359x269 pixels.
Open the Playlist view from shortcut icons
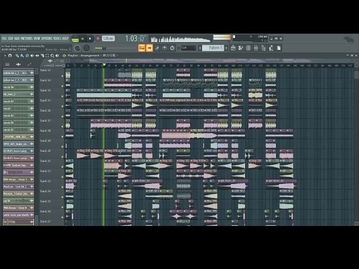233,48
